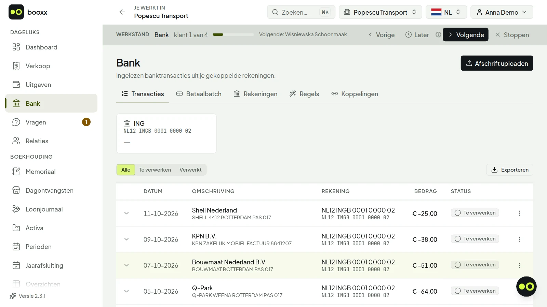
Task: Click the booxx logo icon
Action: point(16,12)
